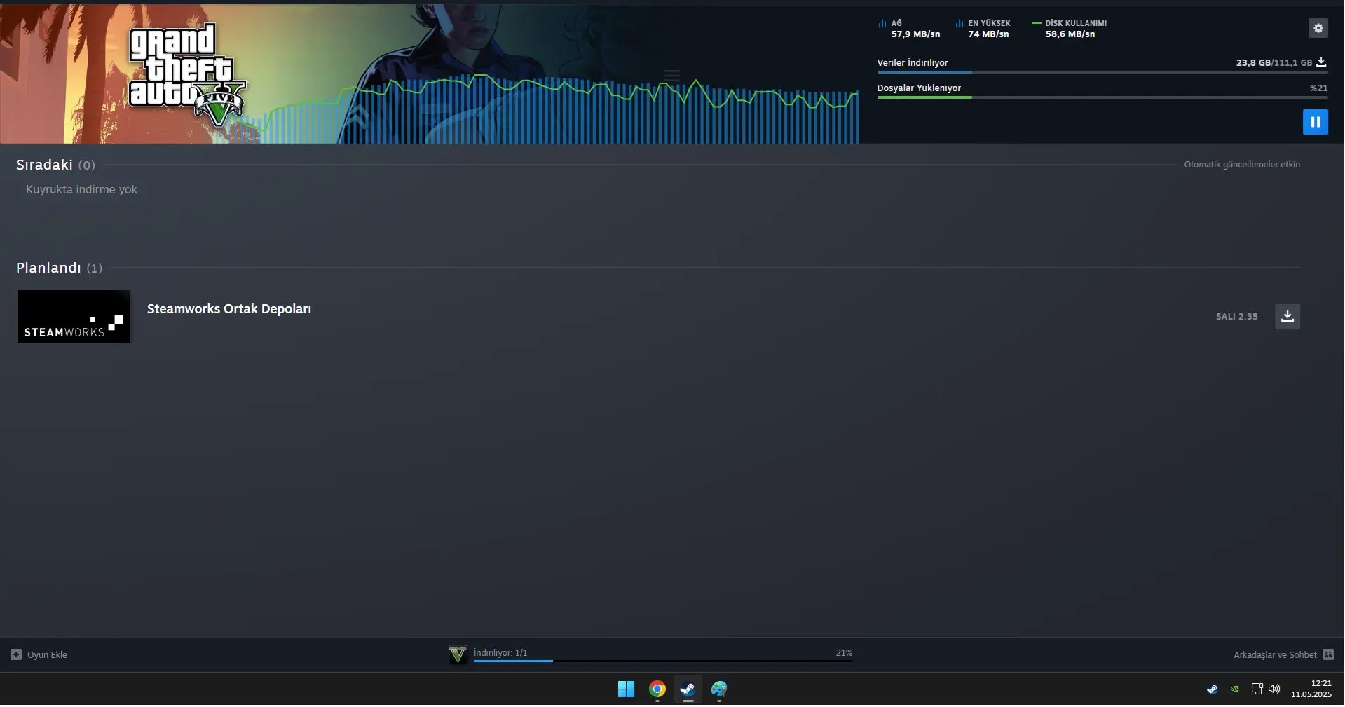Click the %21 install percentage
Viewport: 1345px width, 707px height.
(1318, 88)
